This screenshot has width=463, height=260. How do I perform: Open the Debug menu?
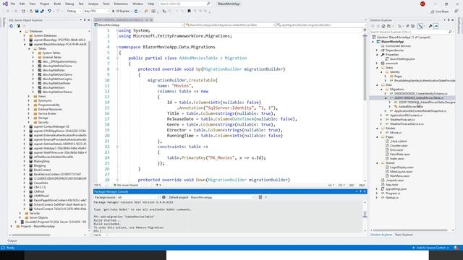[x=69, y=4]
